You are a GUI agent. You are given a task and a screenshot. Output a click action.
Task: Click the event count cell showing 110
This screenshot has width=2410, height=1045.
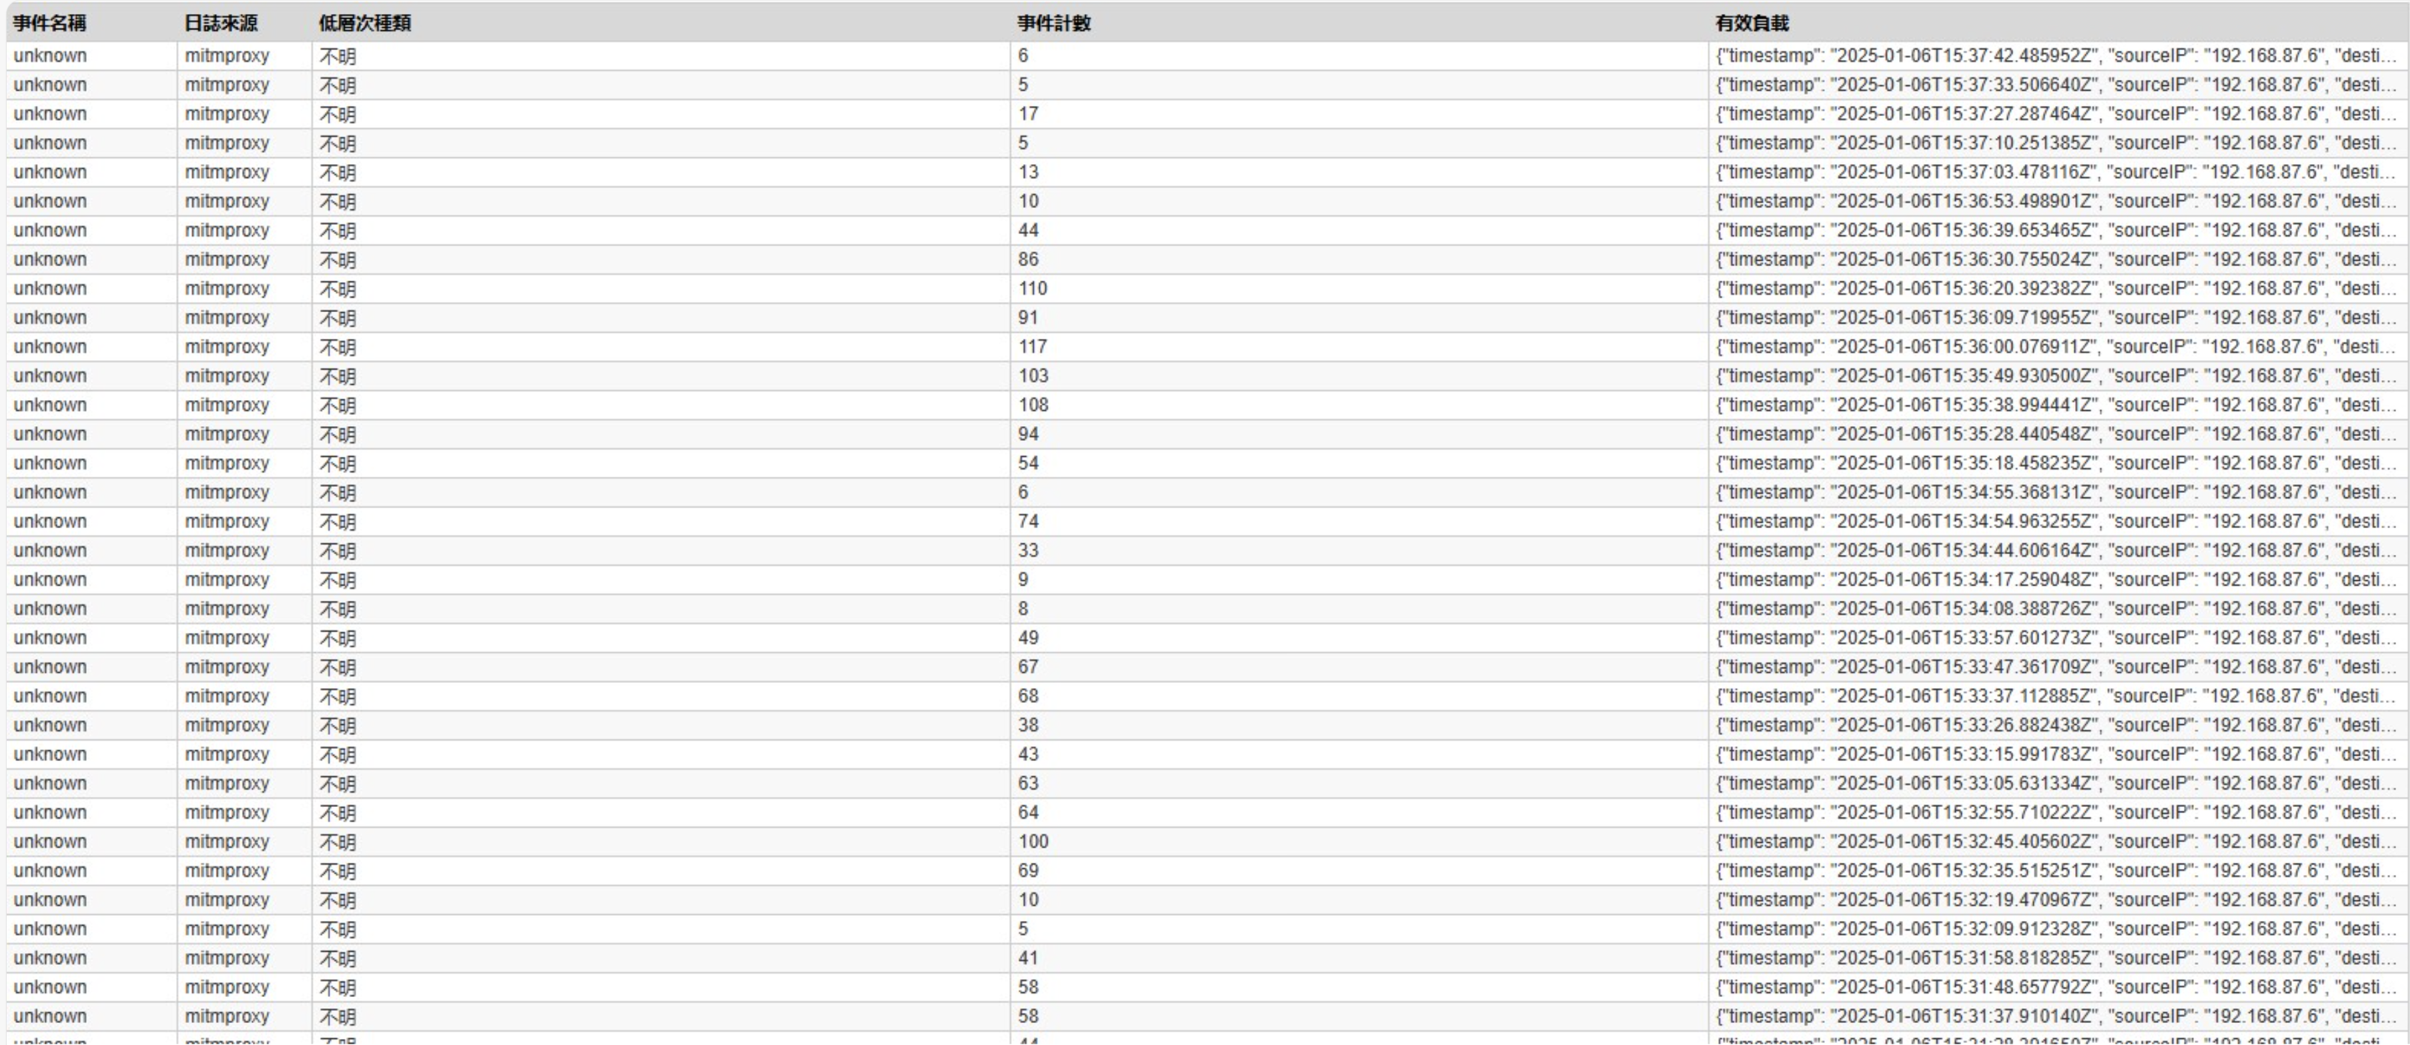click(1032, 289)
